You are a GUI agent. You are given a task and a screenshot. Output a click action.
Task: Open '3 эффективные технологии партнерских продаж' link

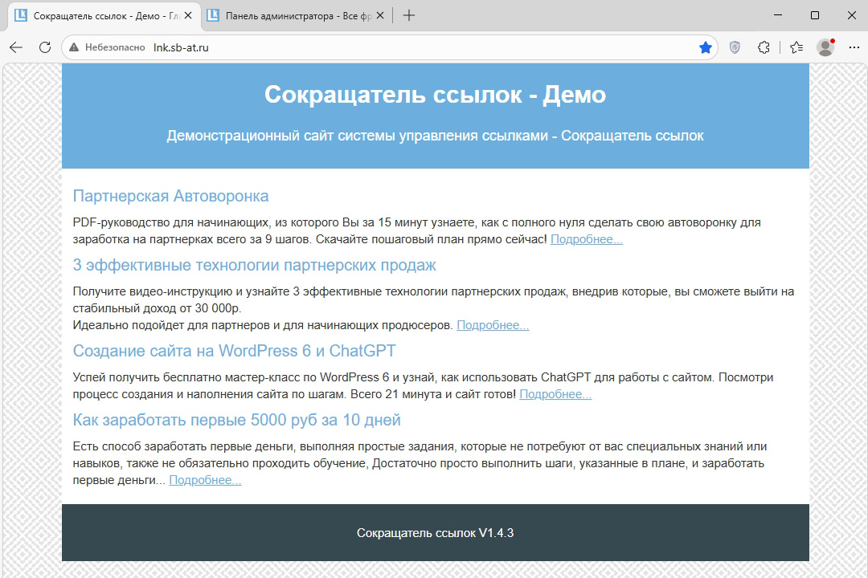(x=254, y=265)
